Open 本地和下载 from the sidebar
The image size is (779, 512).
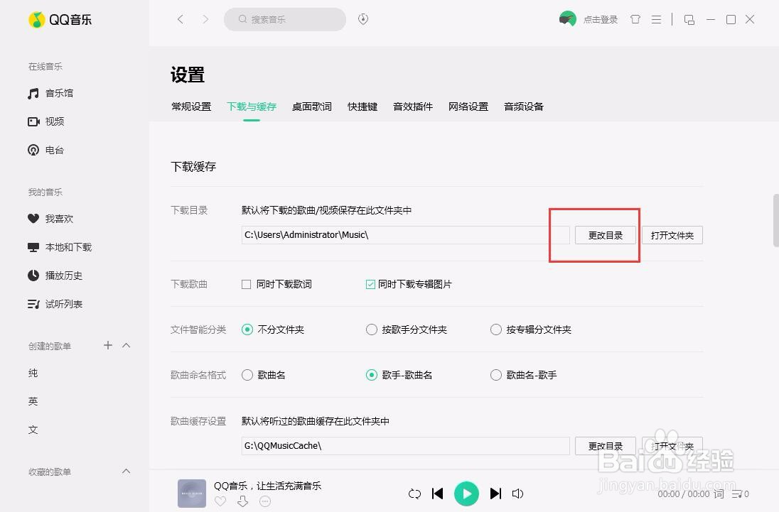coord(68,247)
